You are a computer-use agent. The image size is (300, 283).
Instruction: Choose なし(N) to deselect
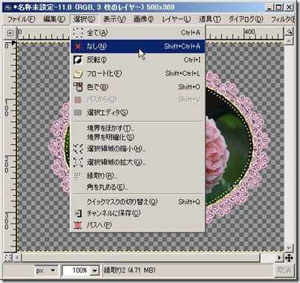tap(138, 46)
